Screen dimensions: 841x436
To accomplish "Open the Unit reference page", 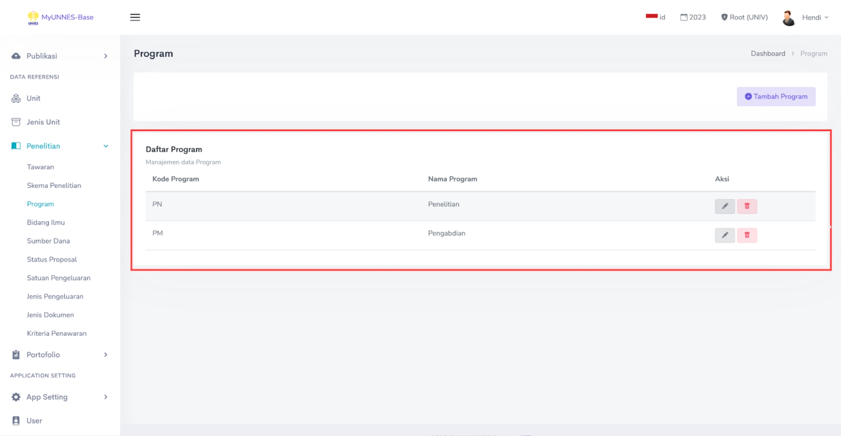I will click(33, 98).
